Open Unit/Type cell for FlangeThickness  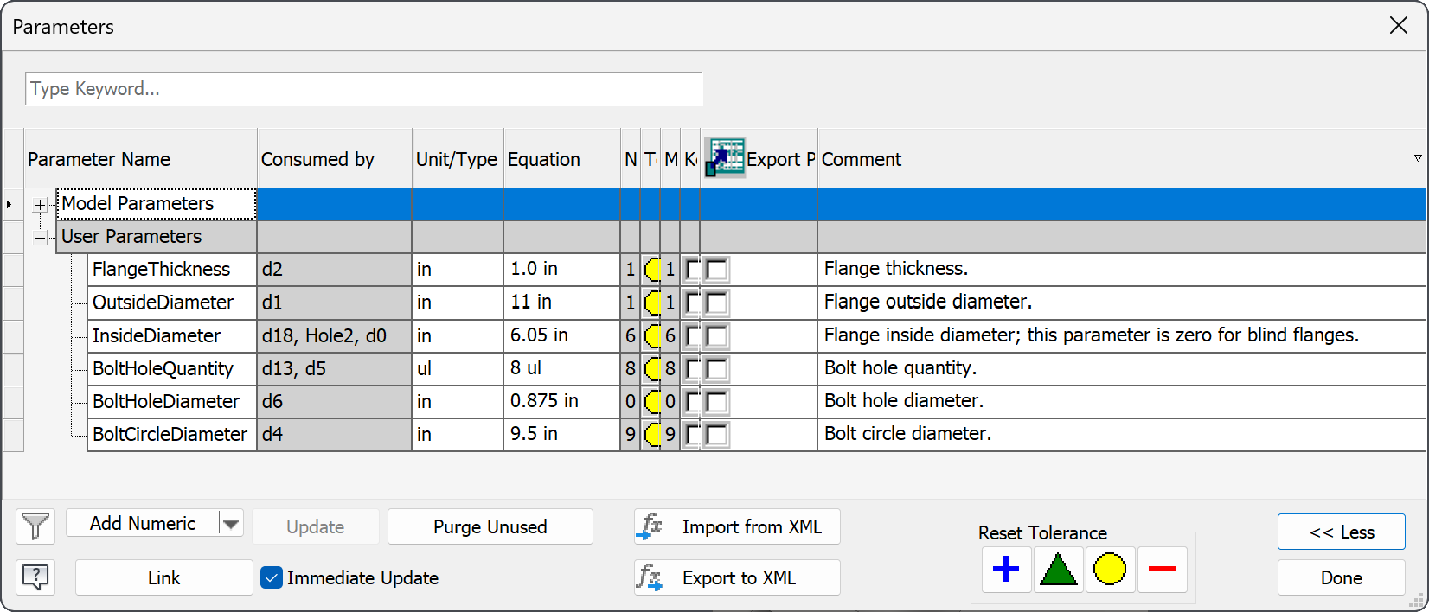[458, 270]
